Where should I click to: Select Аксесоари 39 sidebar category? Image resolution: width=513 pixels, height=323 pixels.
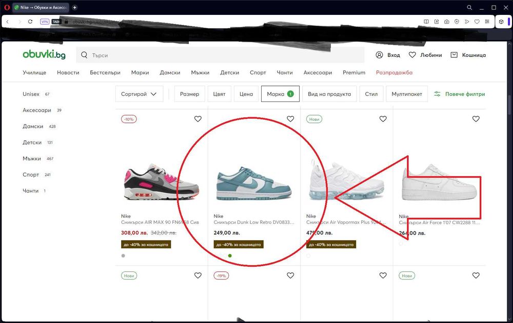(x=42, y=110)
